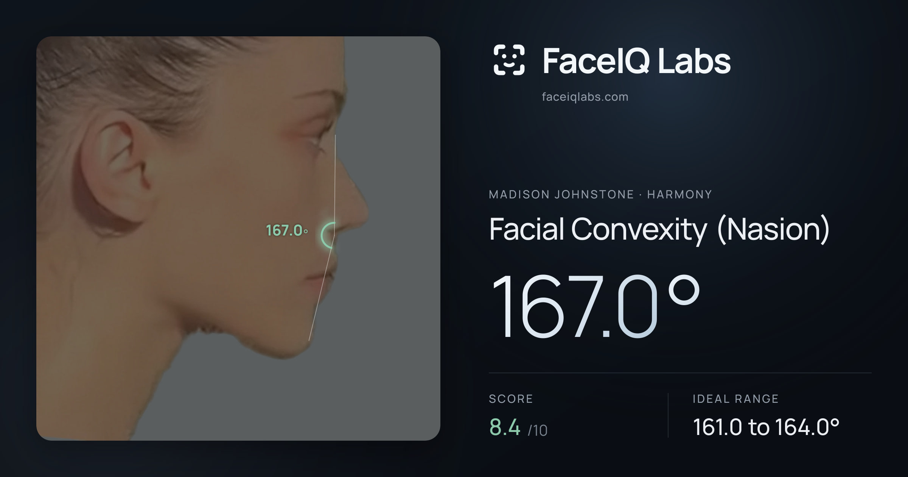
Task: Click the SCORE label
Action: pos(511,399)
